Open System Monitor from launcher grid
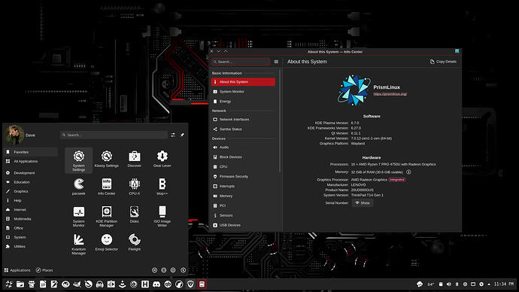 79,217
